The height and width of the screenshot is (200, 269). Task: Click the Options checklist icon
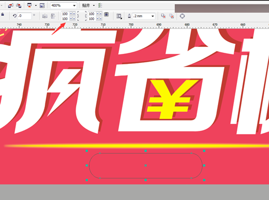click(100, 5)
